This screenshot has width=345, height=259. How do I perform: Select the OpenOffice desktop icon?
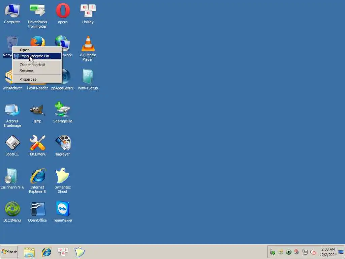(37, 212)
